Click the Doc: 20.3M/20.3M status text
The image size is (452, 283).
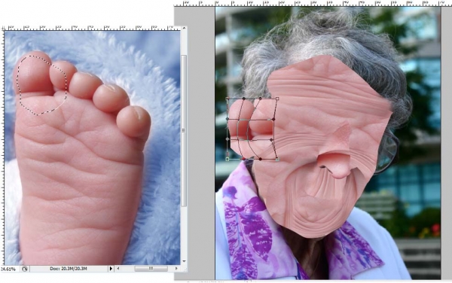point(69,269)
